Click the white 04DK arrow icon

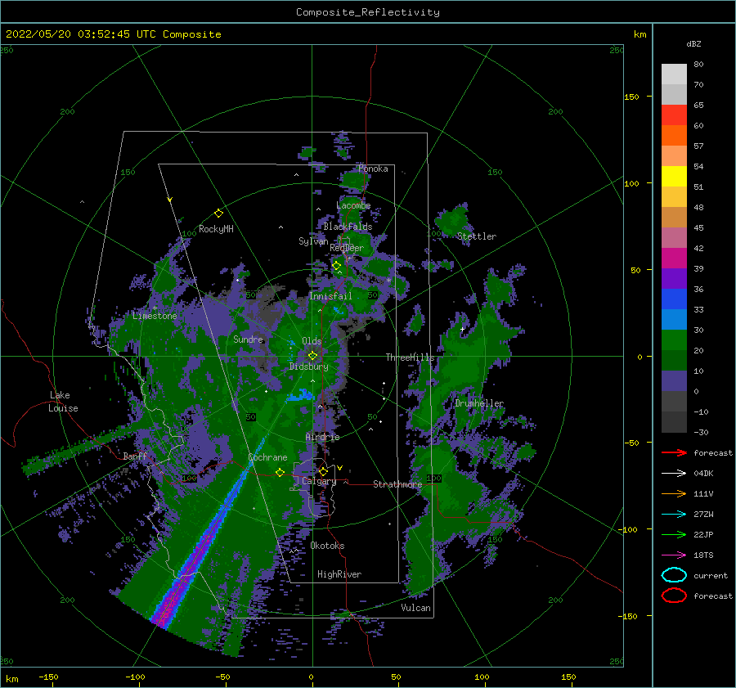tap(674, 473)
